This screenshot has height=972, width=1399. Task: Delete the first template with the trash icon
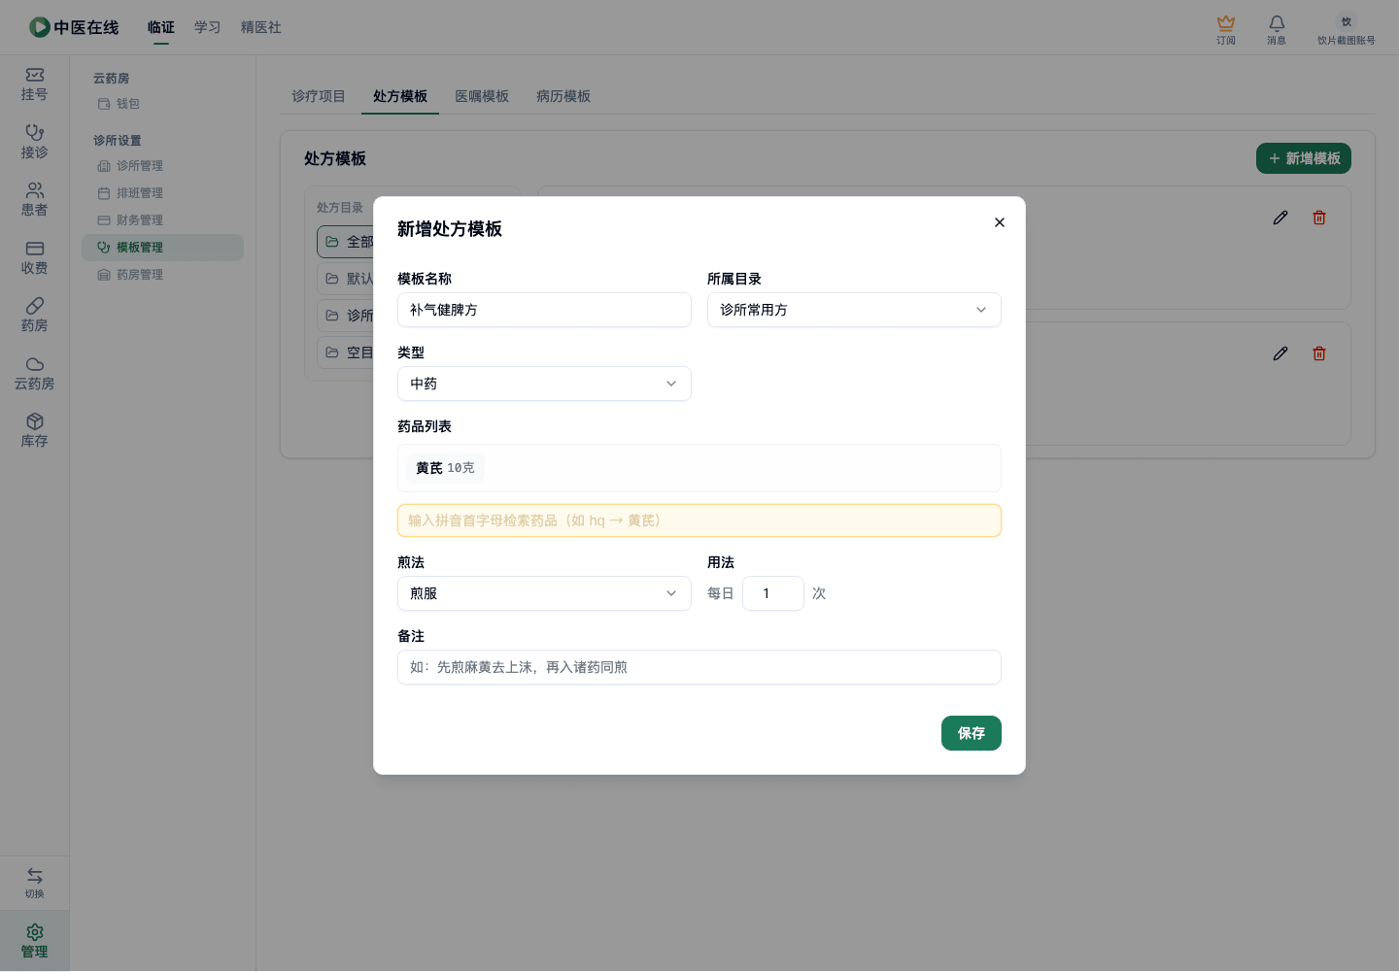1319,218
